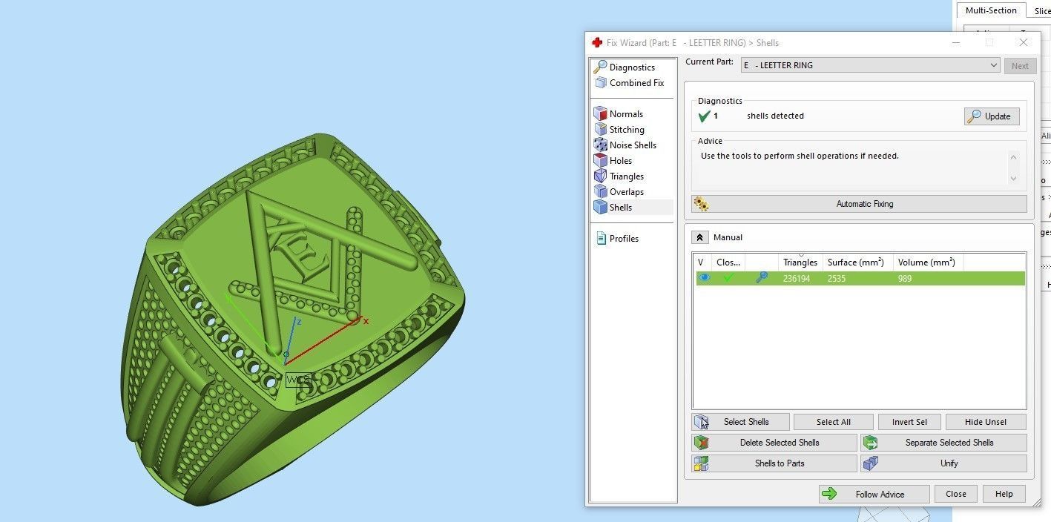1051x522 pixels.
Task: Click the surface value 2535 cell
Action: (x=837, y=279)
